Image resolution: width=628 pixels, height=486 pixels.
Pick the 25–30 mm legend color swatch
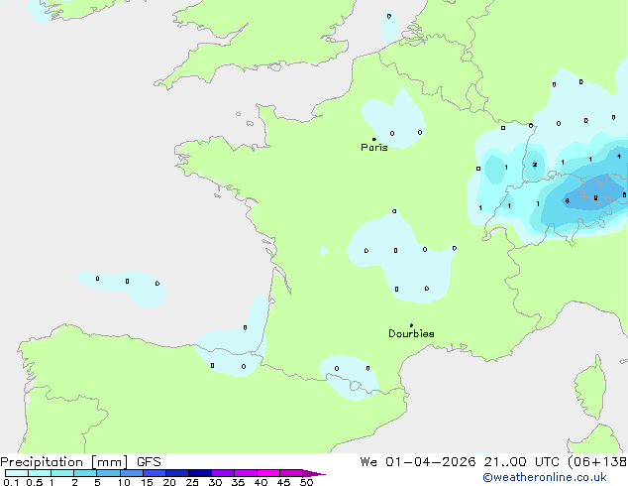[x=199, y=473]
